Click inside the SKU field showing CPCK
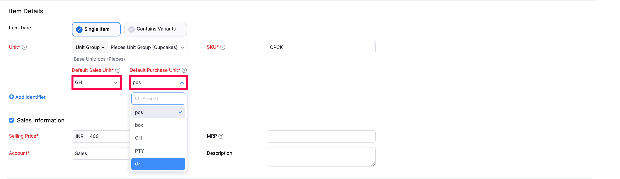This screenshot has width=620, height=179. 321,47
